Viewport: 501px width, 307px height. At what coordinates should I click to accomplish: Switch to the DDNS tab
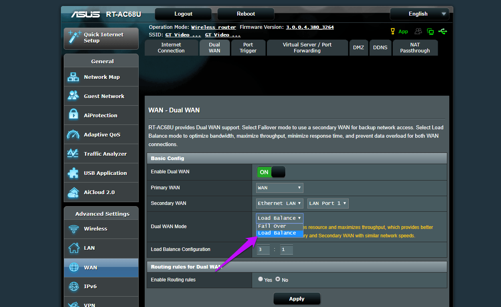(380, 48)
